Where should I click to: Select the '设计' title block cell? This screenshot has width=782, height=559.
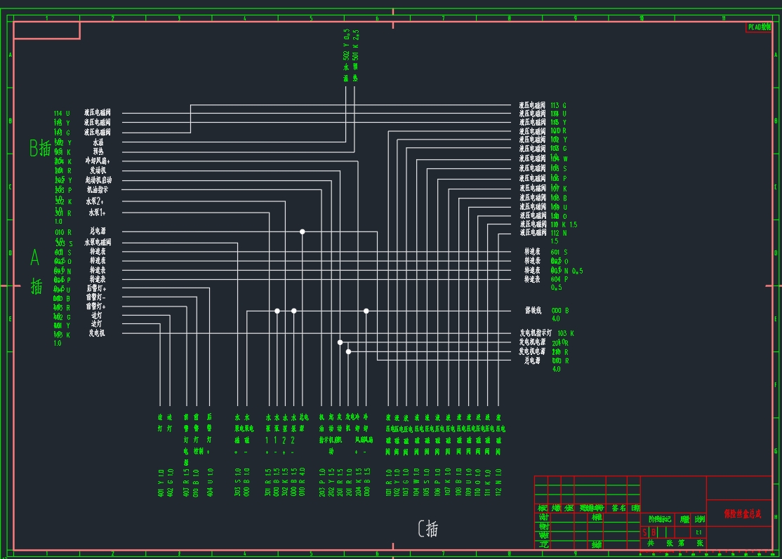pyautogui.click(x=543, y=517)
